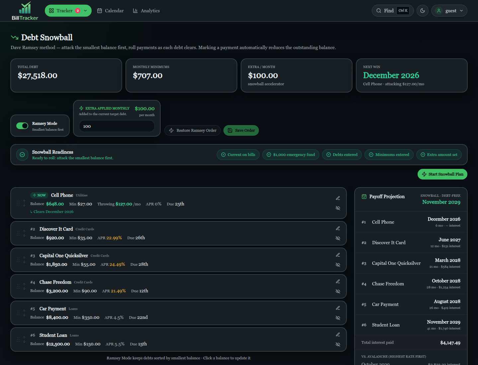Edit the Discover It Card debt
This screenshot has width=478, height=365.
[x=338, y=228]
